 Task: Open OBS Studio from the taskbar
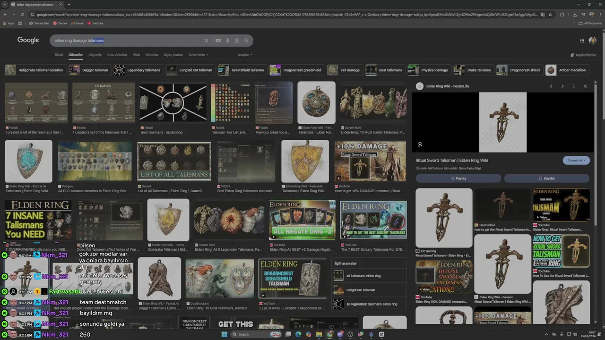click(350, 334)
